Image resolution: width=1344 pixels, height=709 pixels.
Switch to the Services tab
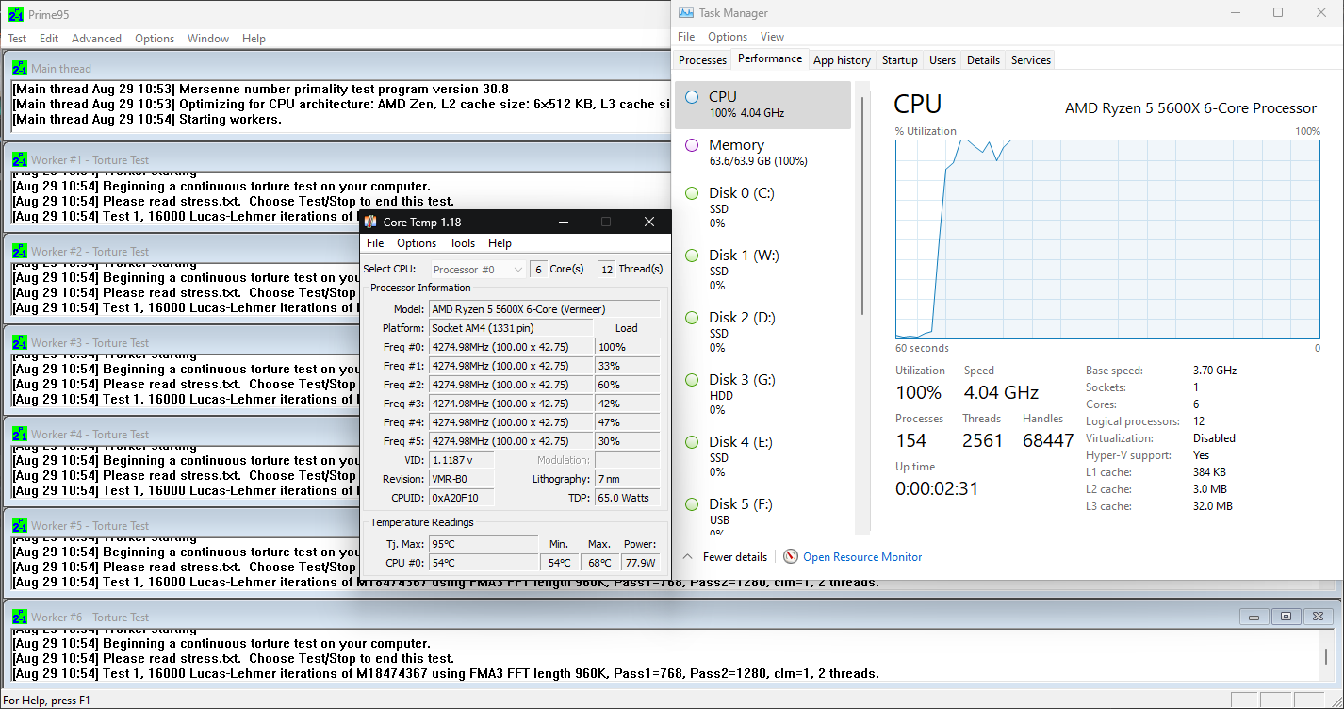(1031, 60)
